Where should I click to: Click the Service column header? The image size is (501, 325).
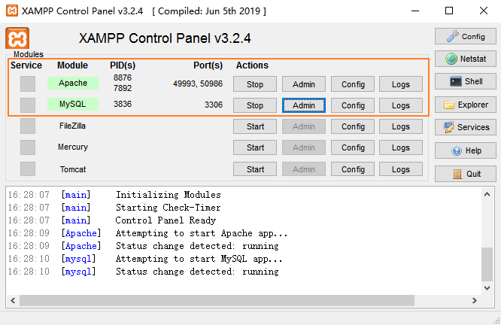click(26, 65)
